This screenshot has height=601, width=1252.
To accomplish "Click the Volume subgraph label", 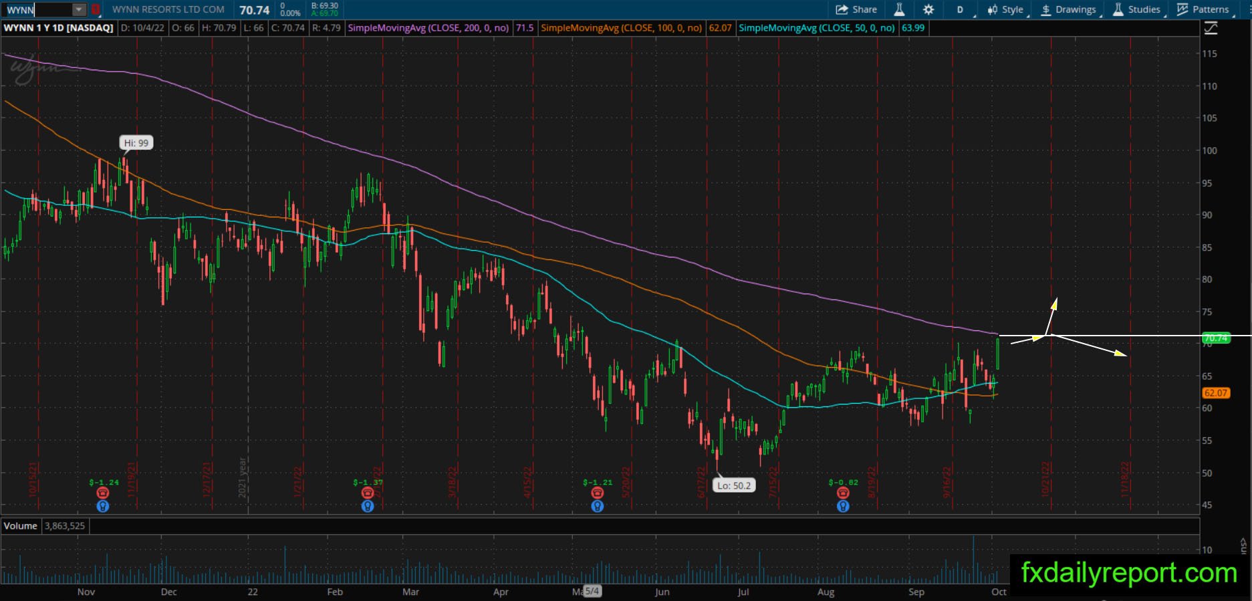I will click(21, 526).
